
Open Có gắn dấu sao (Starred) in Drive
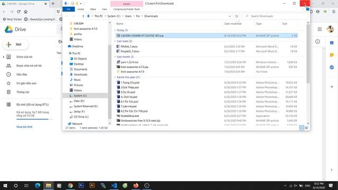[x=26, y=83]
